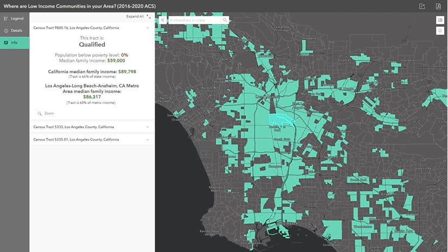Select the Info tab
448x252 pixels.
coord(15,42)
